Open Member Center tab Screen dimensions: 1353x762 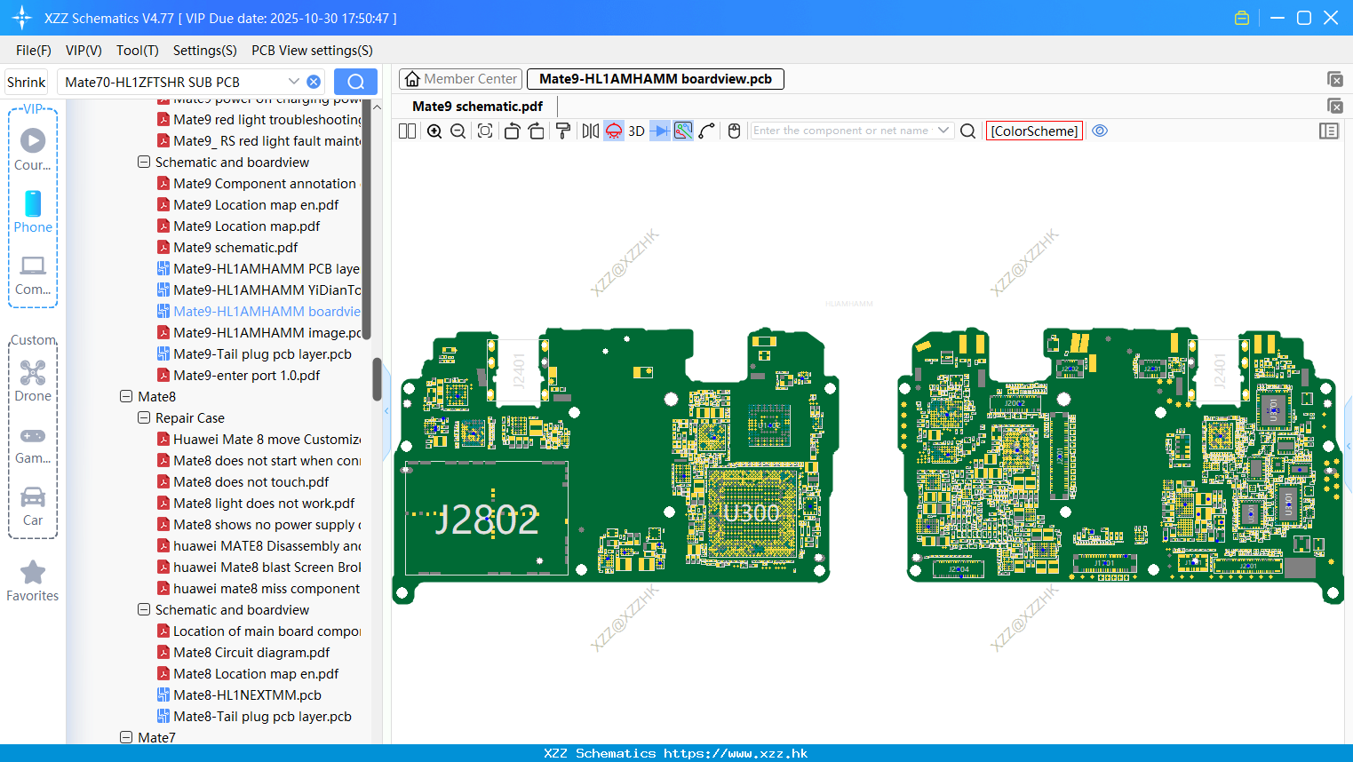pos(461,79)
